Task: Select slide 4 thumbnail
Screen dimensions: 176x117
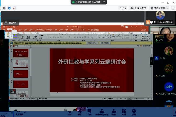Action: (21, 84)
